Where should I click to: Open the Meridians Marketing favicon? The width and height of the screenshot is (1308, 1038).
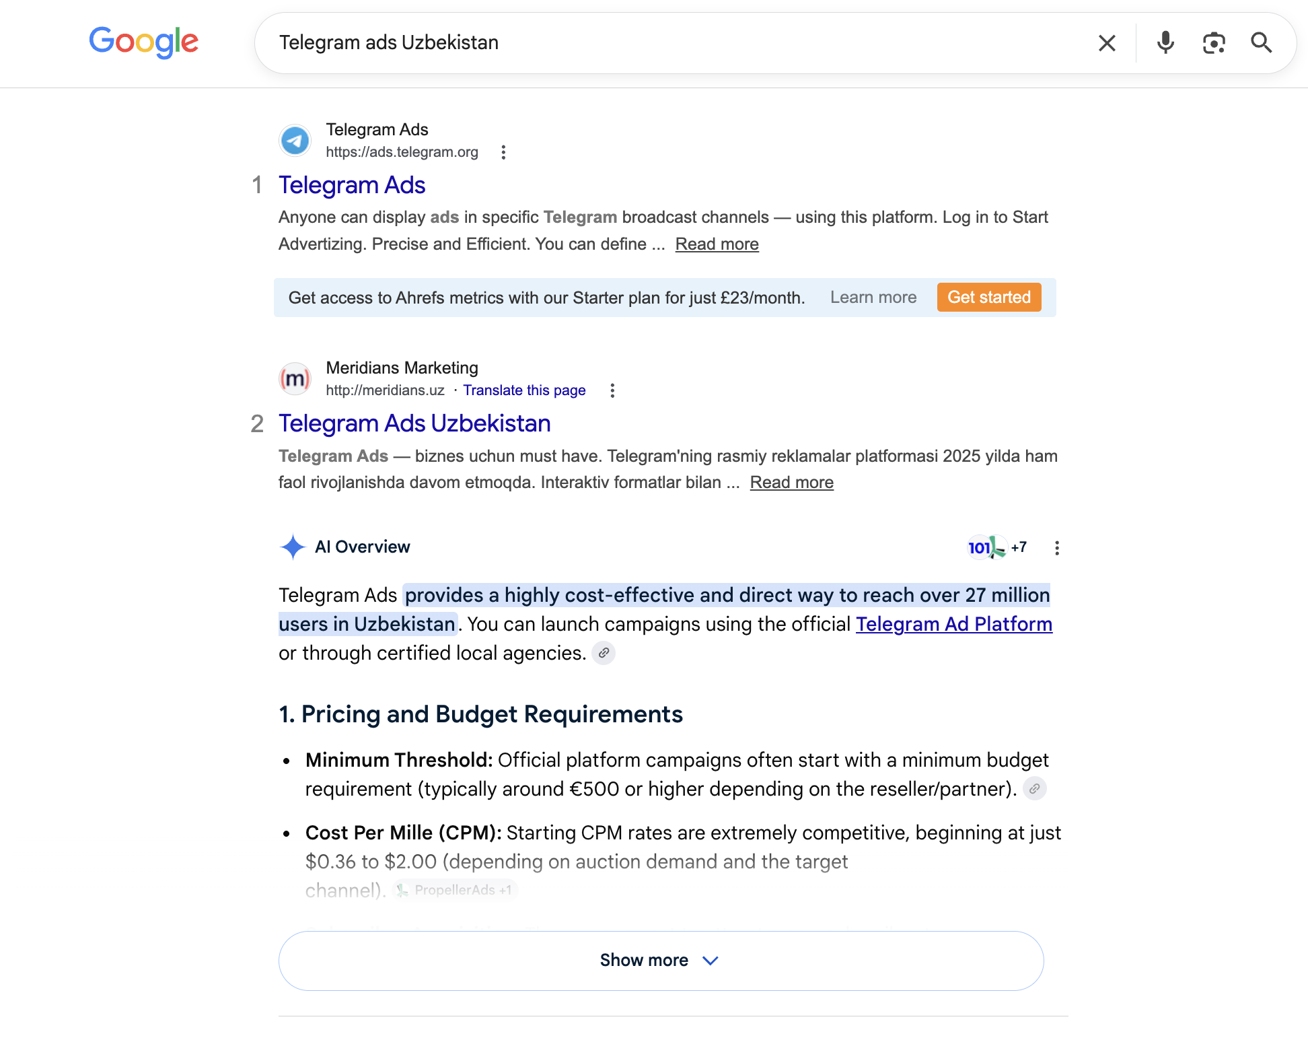[x=295, y=379]
